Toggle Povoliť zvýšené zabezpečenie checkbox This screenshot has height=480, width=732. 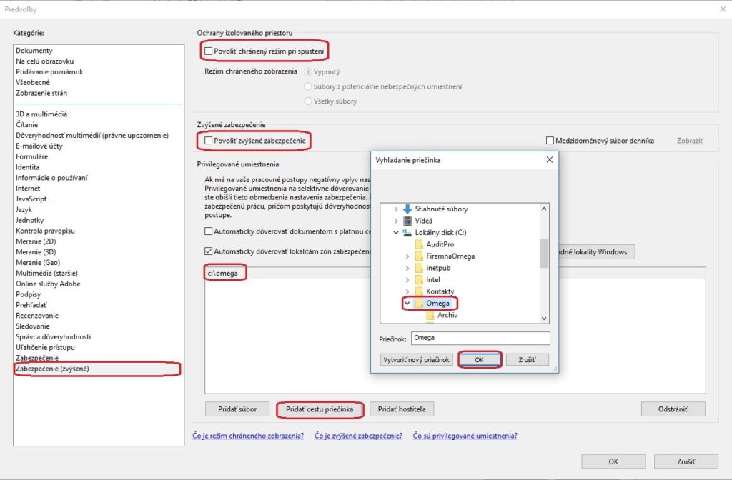(209, 141)
